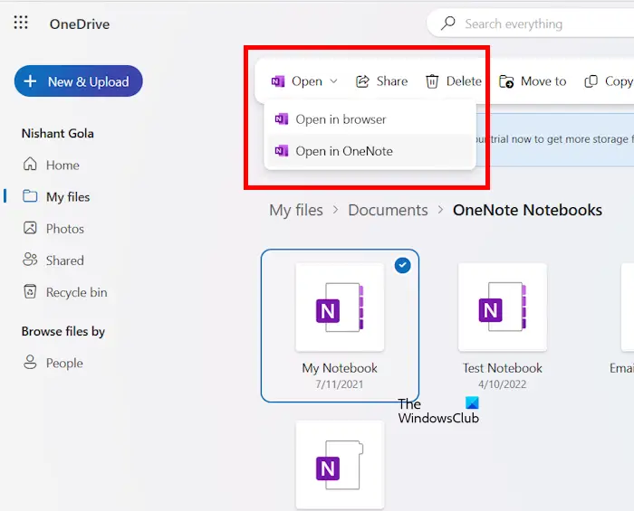Click the trial storage banner text
This screenshot has height=511, width=634.
coord(555,139)
